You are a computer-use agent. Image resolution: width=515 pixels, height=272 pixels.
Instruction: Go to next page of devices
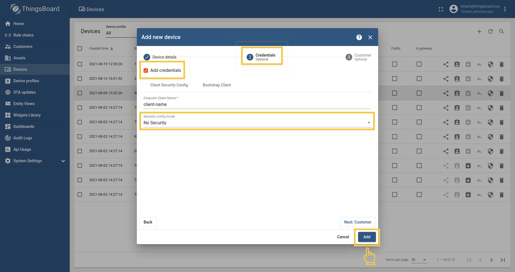click(491, 260)
